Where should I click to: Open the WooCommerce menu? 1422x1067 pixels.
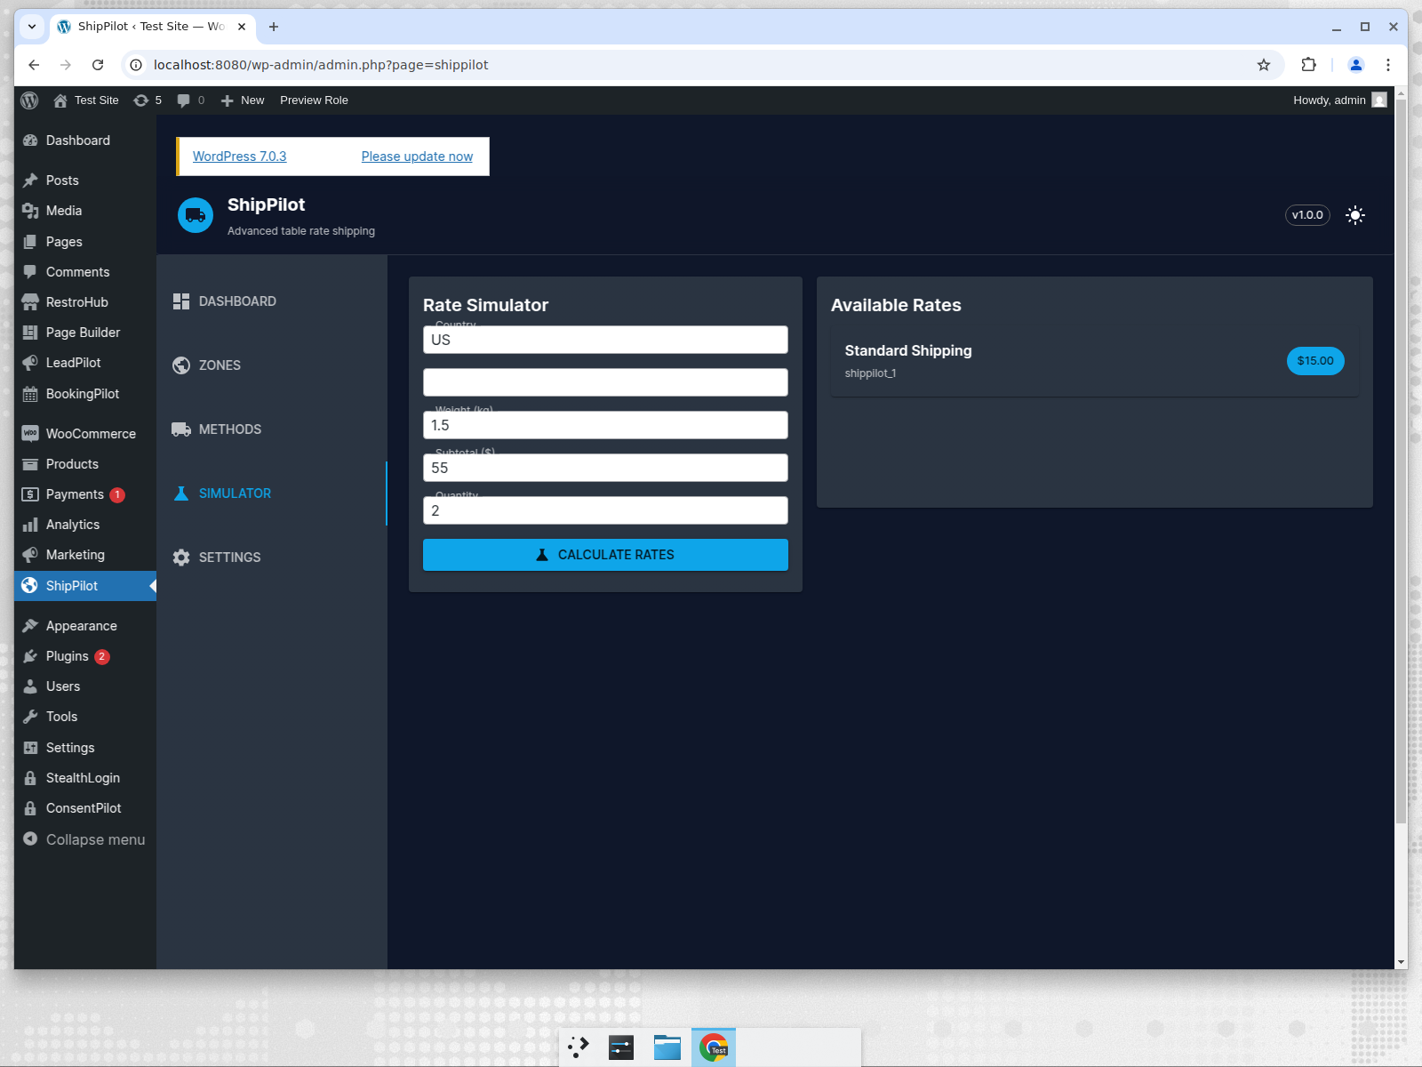(85, 434)
